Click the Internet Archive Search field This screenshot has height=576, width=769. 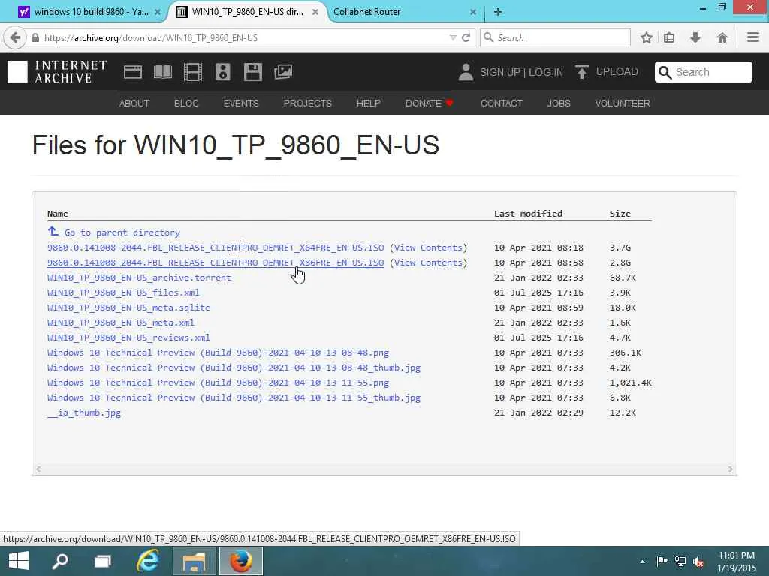click(x=703, y=72)
